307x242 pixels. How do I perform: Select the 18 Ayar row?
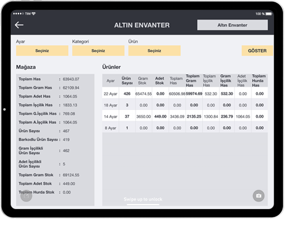coord(185,105)
